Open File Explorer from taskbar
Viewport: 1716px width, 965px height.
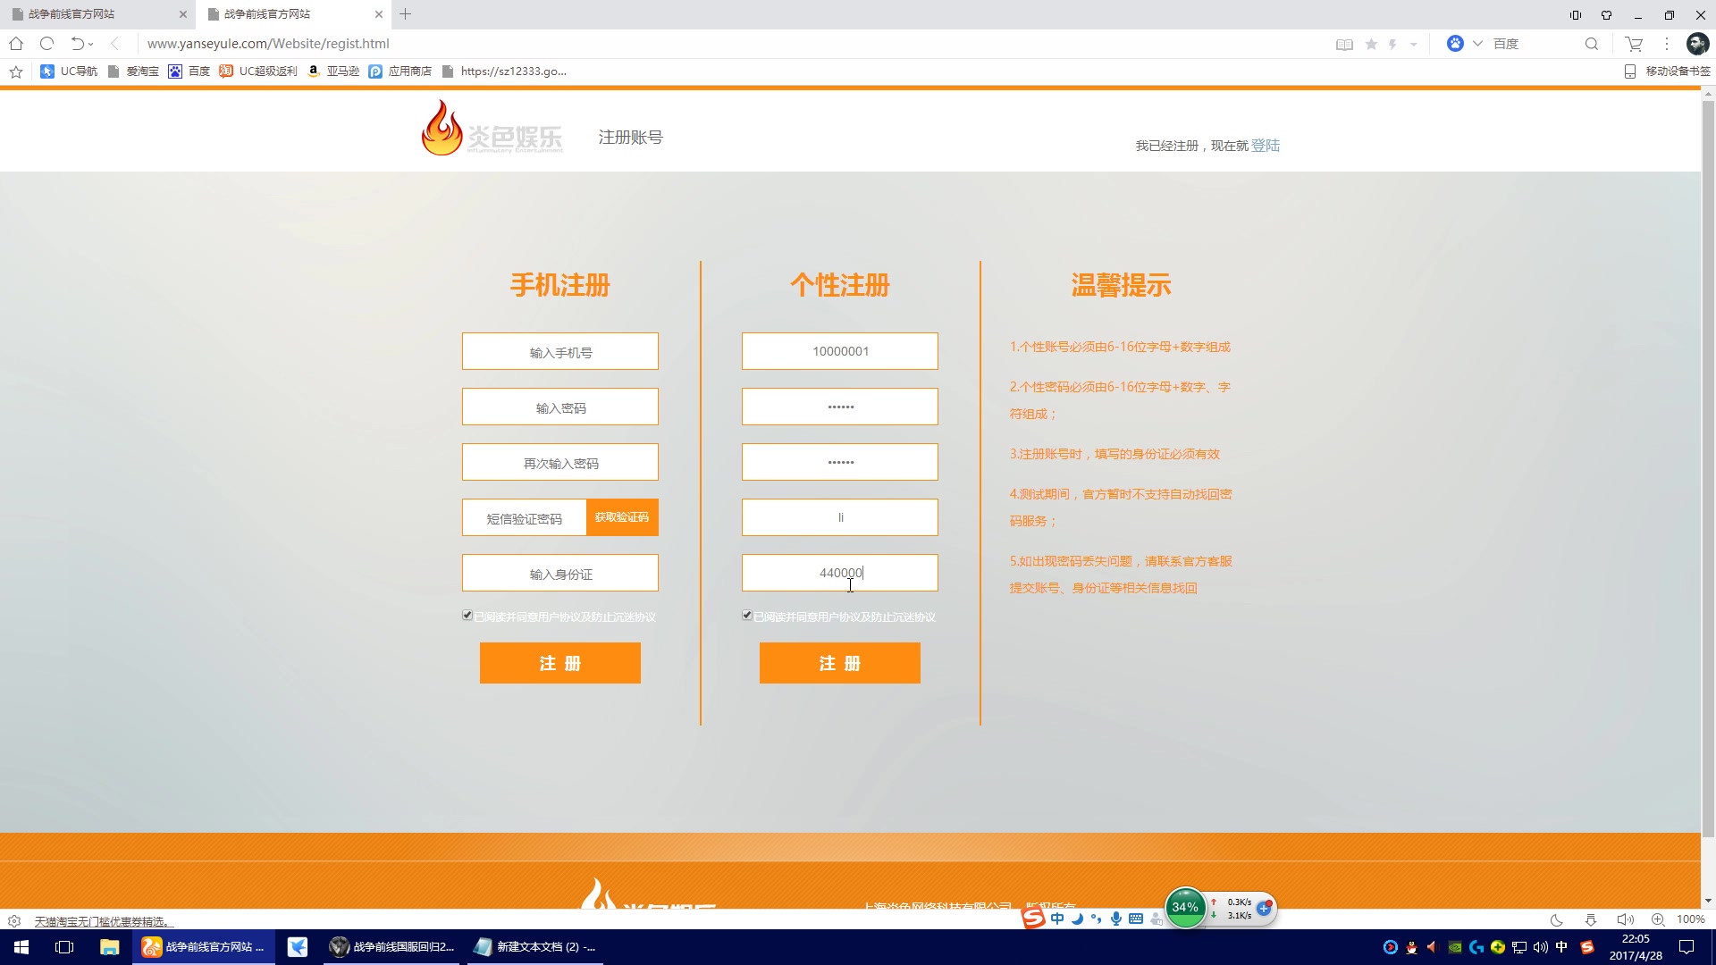point(109,947)
